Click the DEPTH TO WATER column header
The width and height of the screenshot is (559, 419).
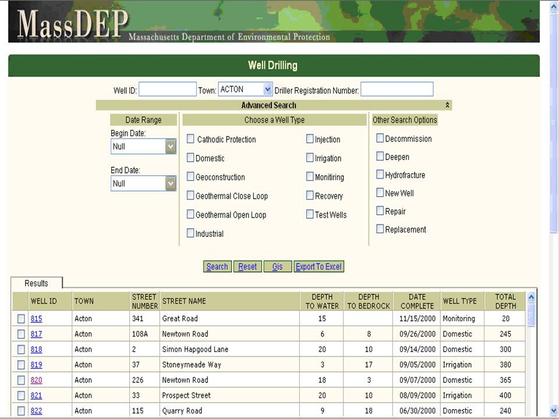[x=322, y=301]
